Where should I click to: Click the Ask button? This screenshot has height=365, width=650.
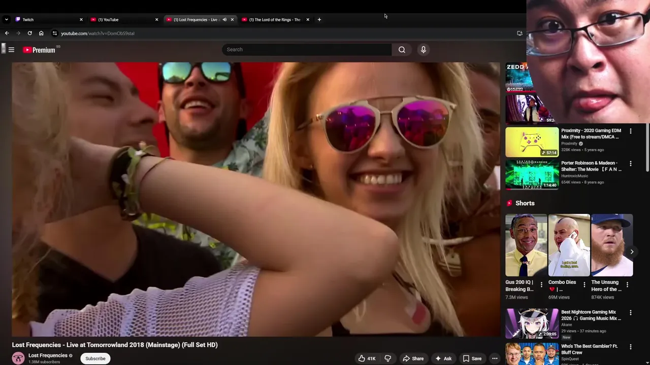pos(443,358)
